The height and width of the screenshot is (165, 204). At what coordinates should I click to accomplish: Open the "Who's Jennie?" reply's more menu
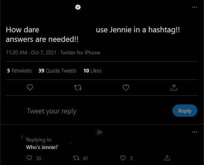(194, 132)
